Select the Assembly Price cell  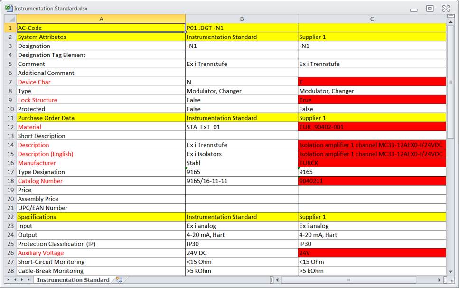click(x=101, y=199)
